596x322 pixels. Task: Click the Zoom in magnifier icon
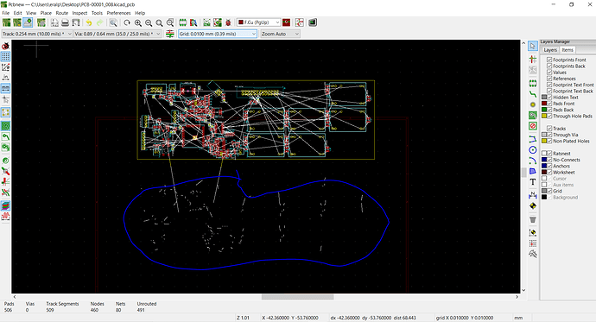point(138,22)
